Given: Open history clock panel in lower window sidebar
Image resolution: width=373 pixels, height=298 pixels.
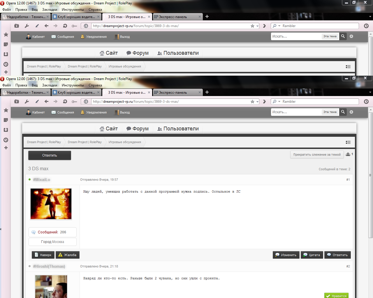Looking at the screenshot, I should [6, 140].
